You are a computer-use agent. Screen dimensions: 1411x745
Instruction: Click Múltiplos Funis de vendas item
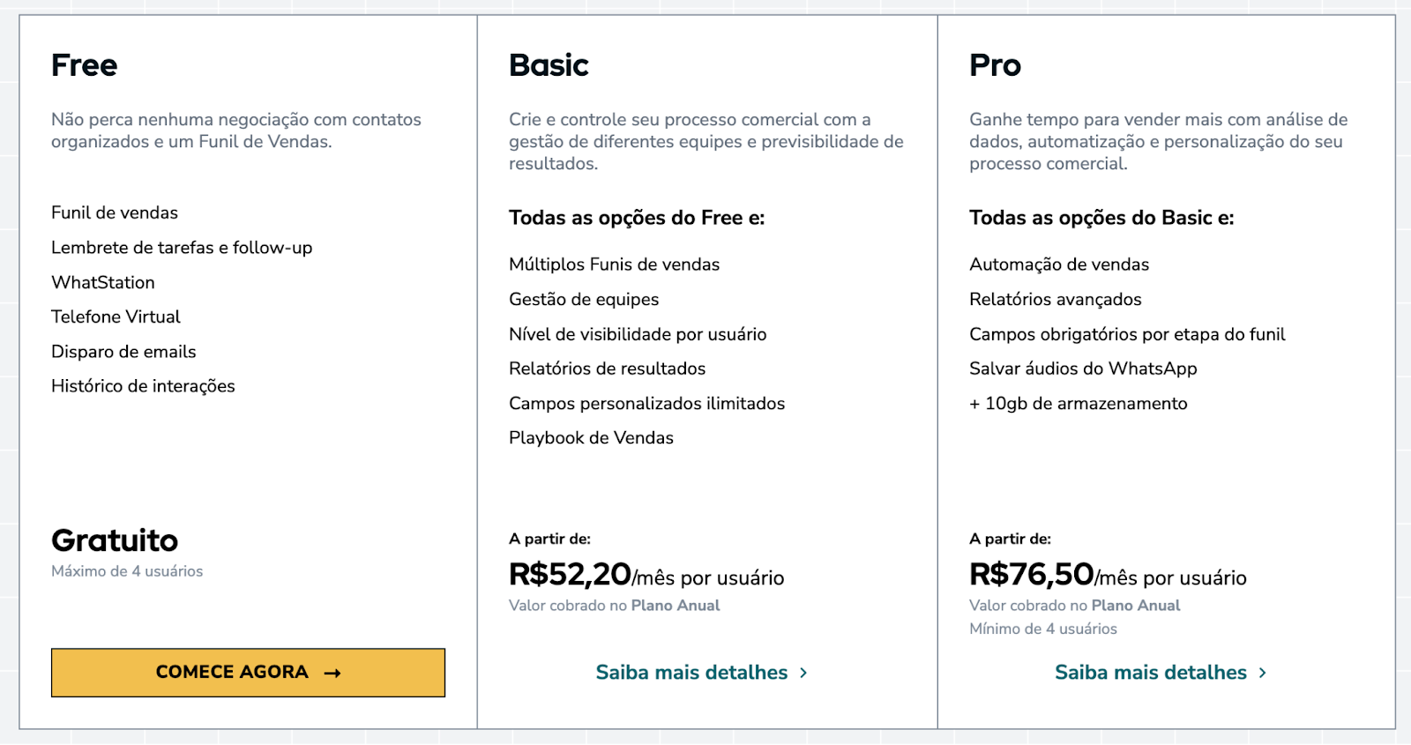click(x=614, y=264)
